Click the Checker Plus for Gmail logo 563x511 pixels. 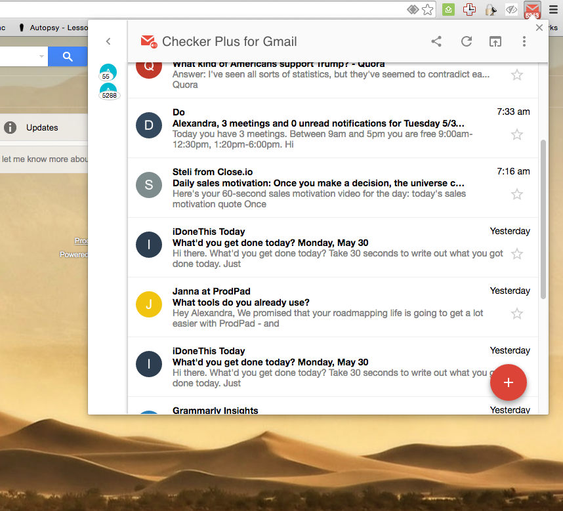click(149, 41)
